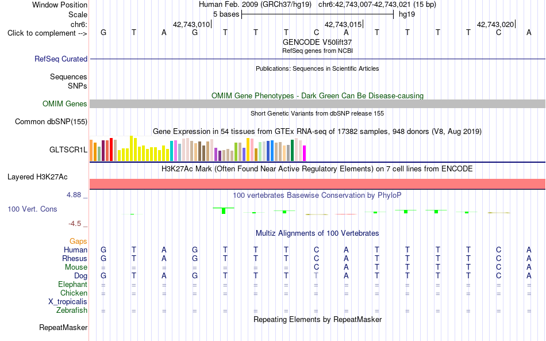Open '100 vertebrates Basewise Conservation by PhyloP' title
546x341 pixels.
click(317, 196)
